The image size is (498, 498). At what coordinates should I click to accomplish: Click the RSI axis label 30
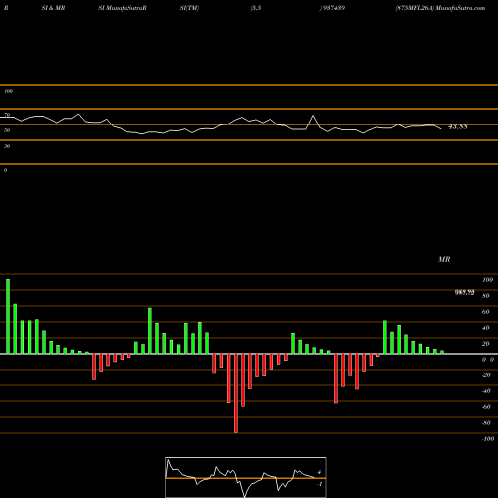tap(7, 146)
